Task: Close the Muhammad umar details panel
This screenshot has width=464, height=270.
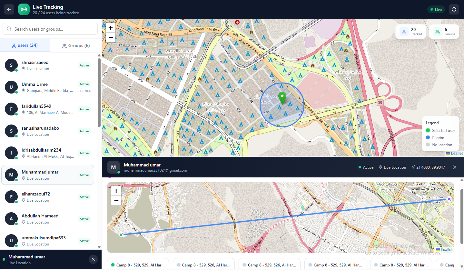Action: pos(455,167)
